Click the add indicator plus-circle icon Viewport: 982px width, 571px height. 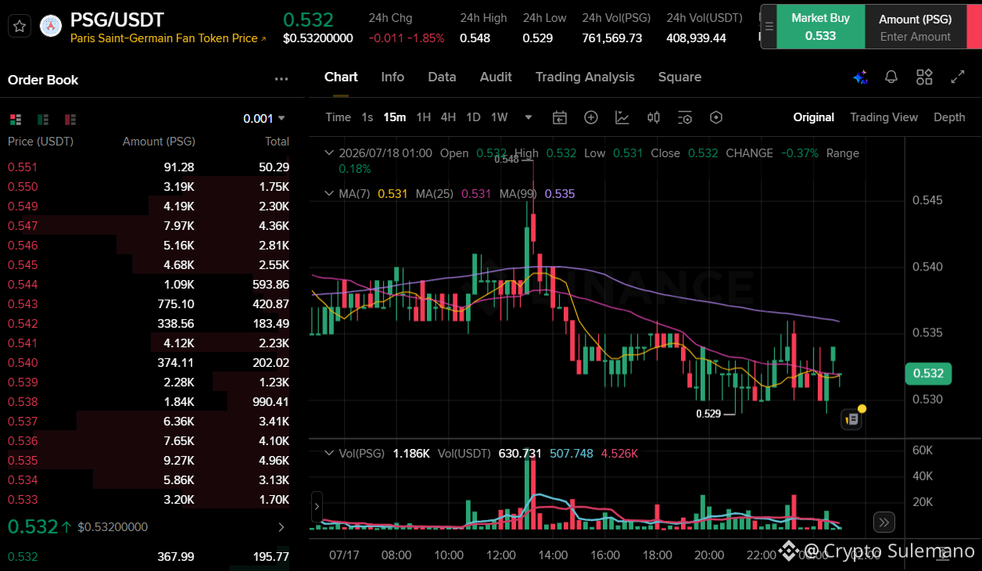591,117
